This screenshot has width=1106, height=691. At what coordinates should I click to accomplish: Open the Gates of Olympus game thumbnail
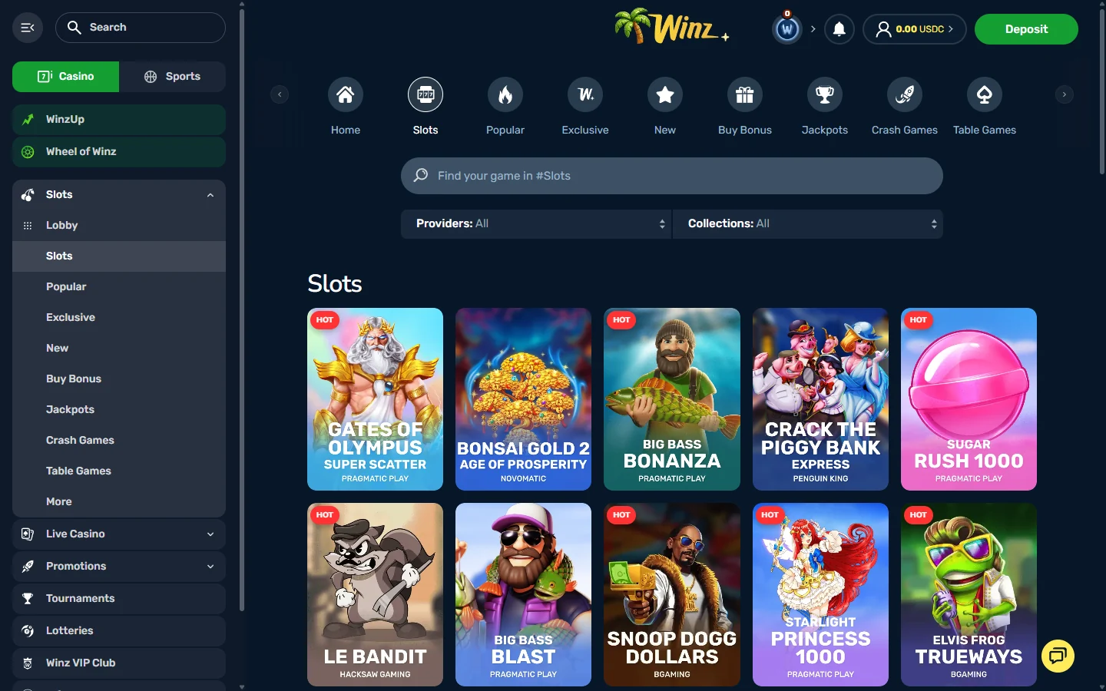pyautogui.click(x=375, y=399)
